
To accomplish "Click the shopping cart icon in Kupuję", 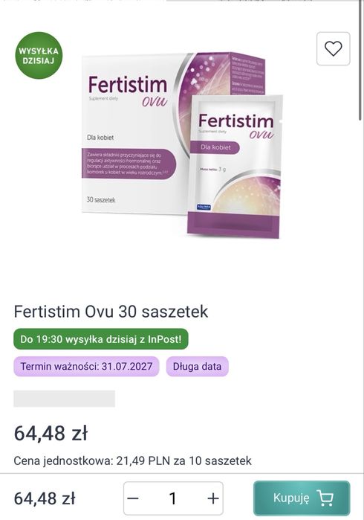I will 325,498.
